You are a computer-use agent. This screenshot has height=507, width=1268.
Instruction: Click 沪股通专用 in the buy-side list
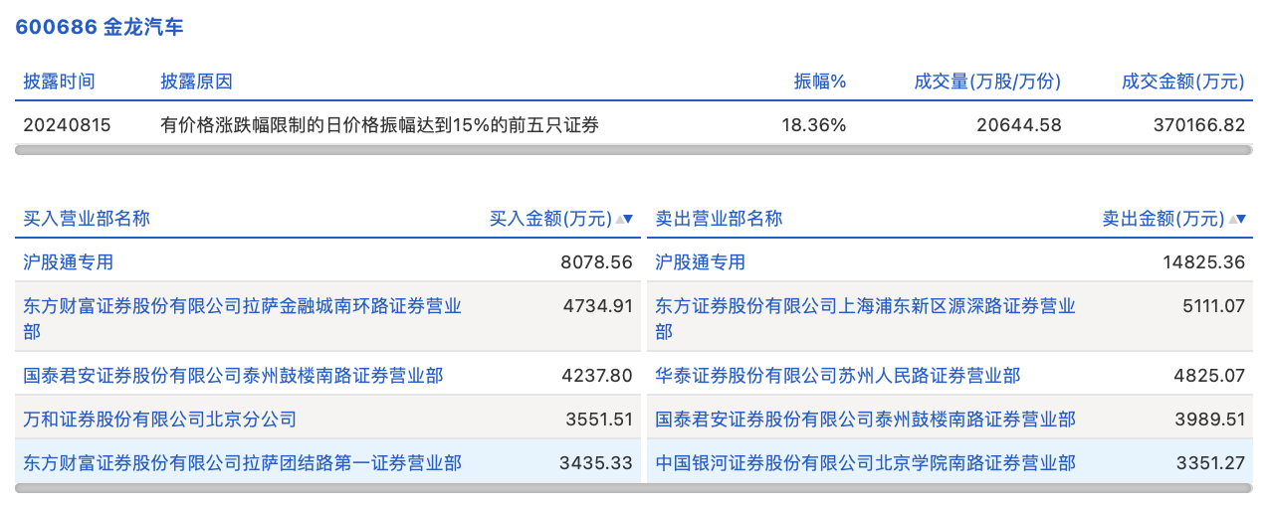pos(69,262)
